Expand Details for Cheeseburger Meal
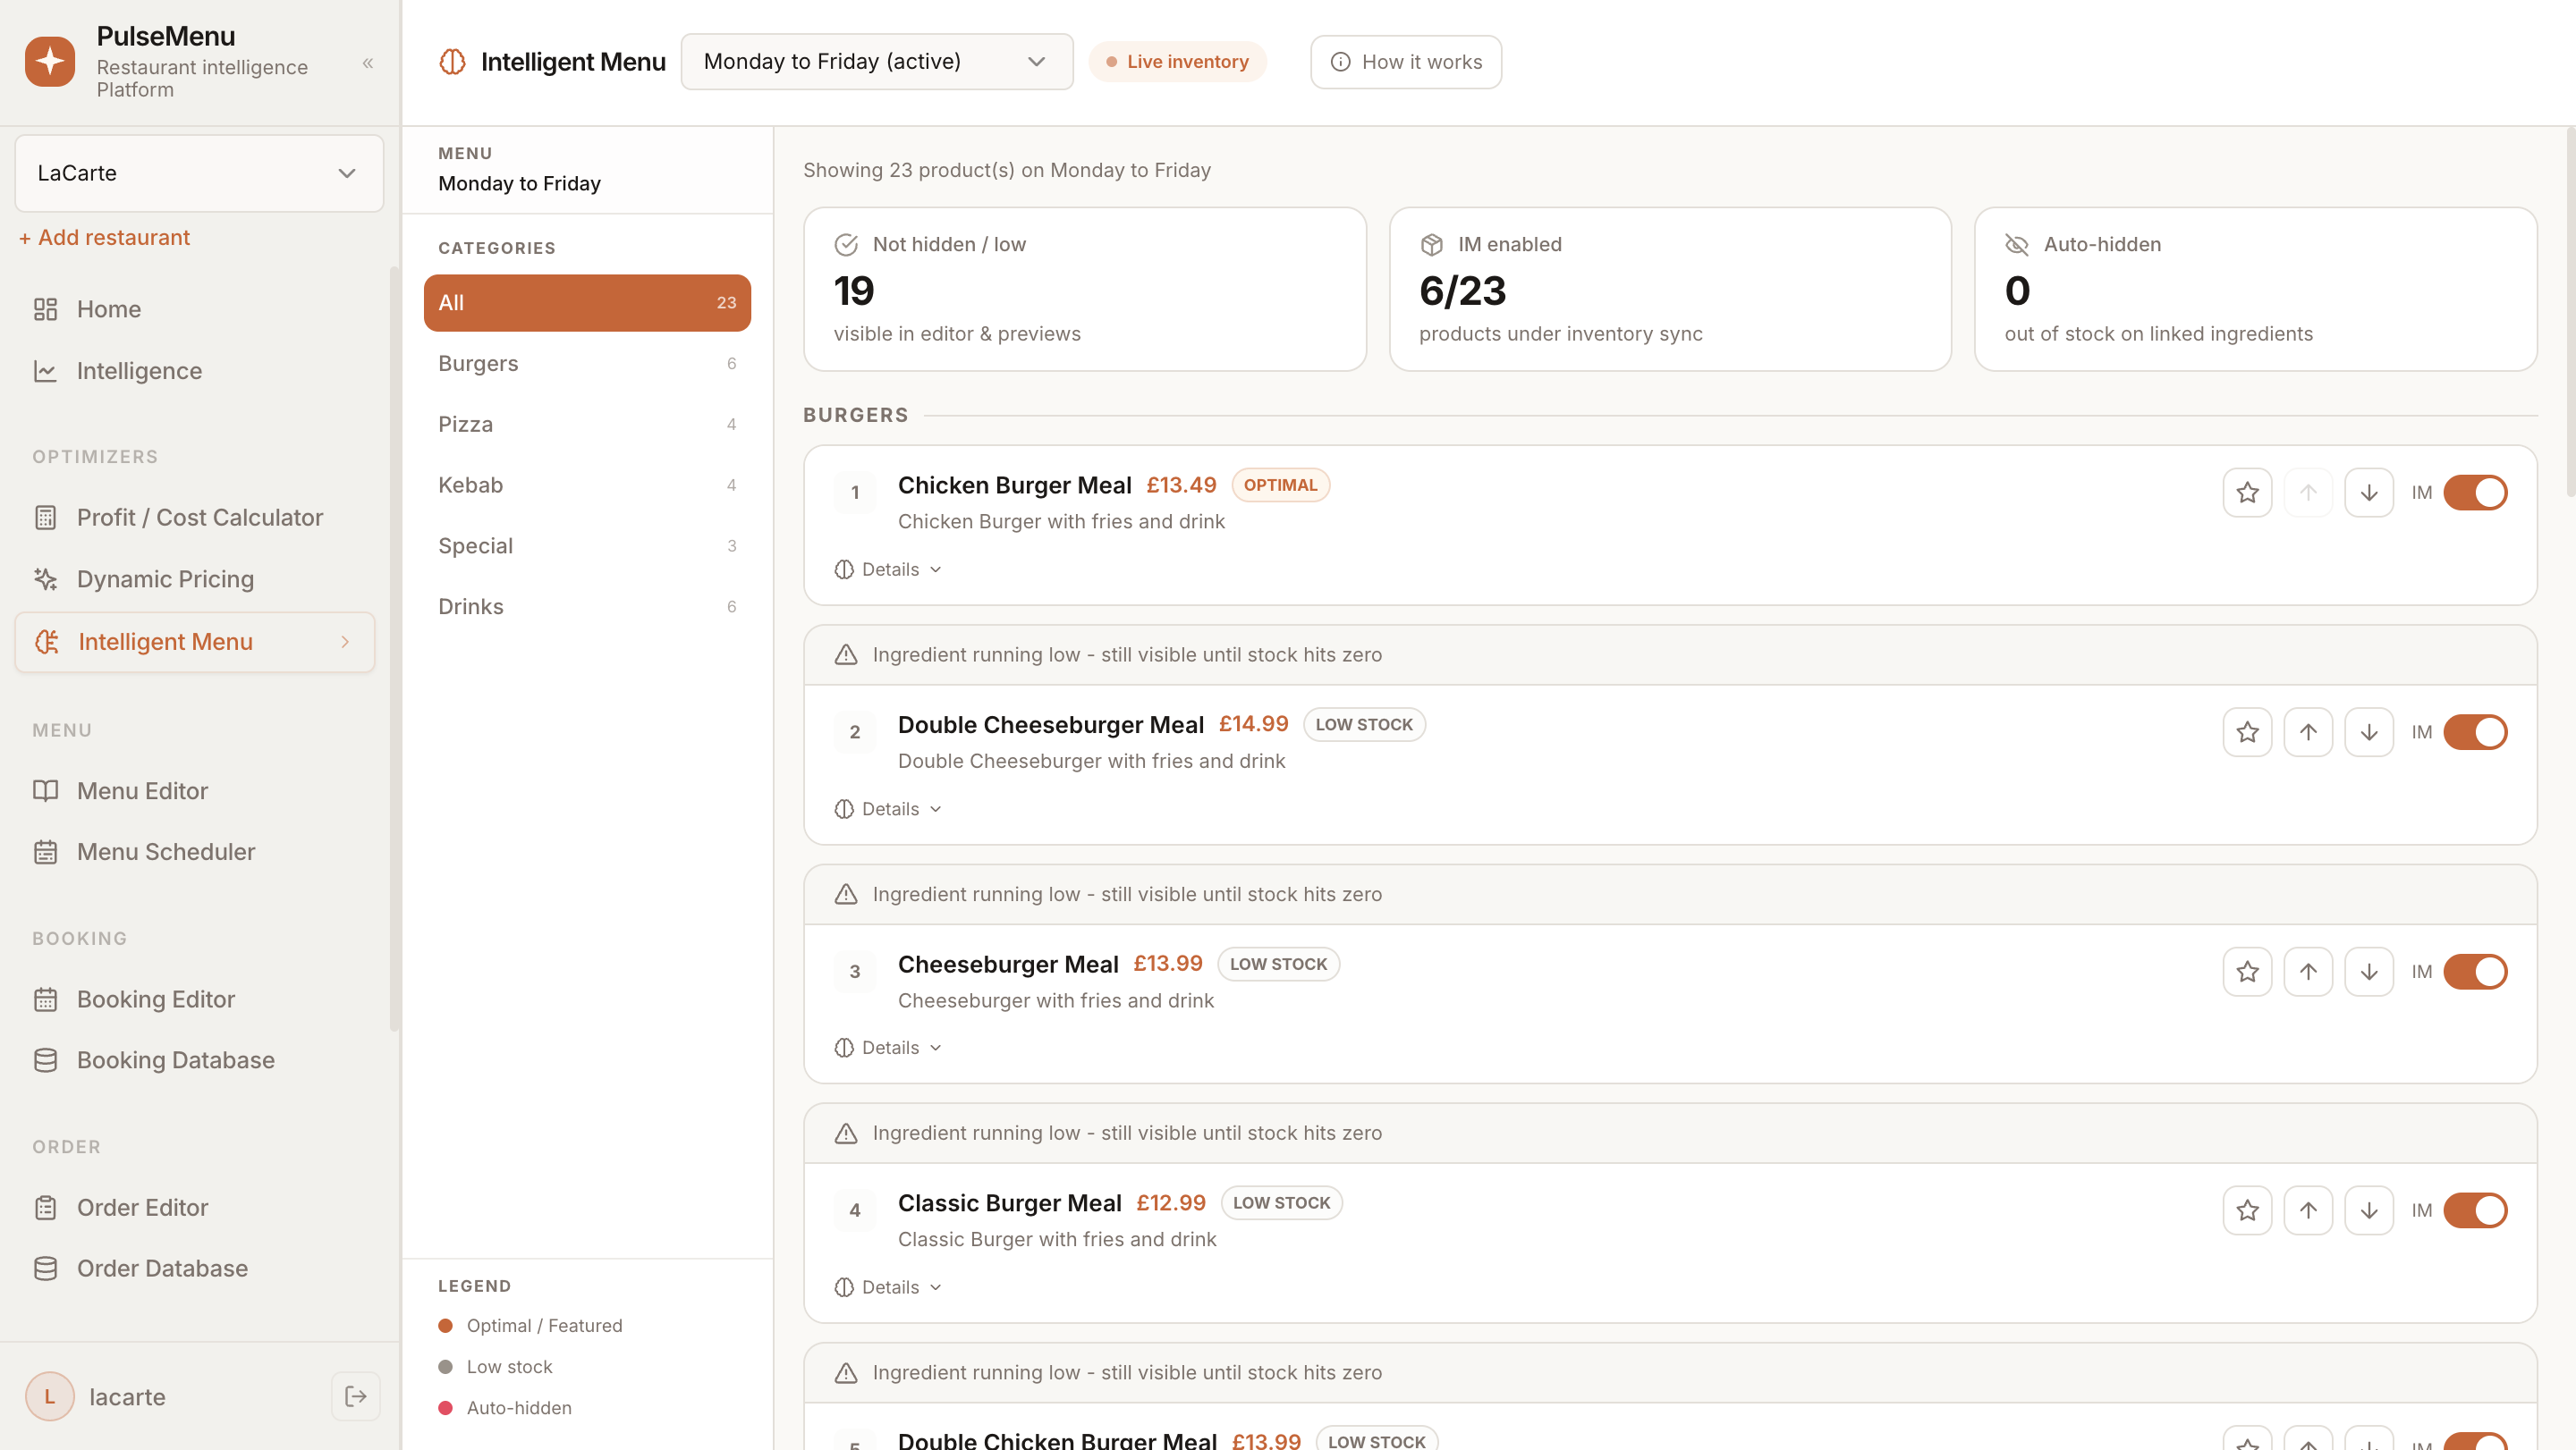 pyautogui.click(x=888, y=1048)
